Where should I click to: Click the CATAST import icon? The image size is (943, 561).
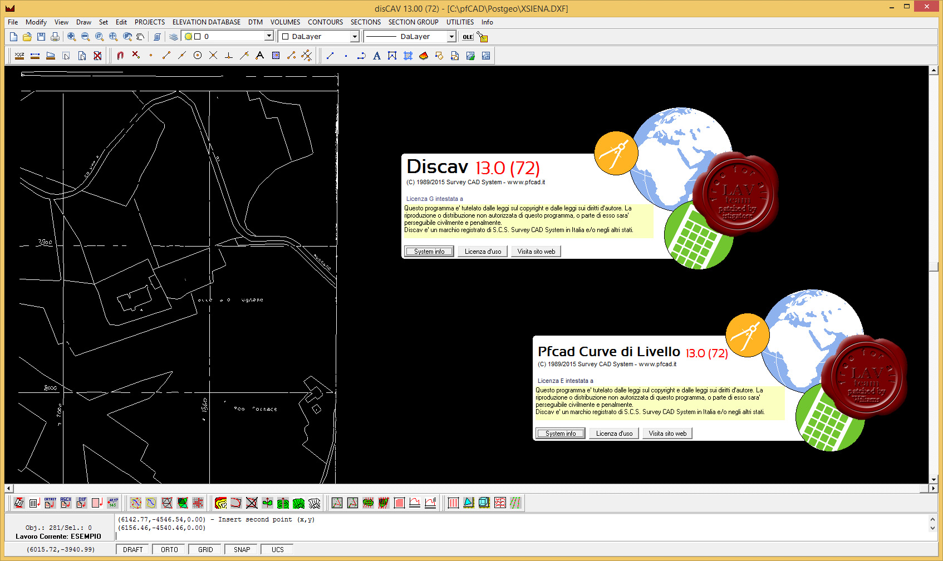(50, 503)
